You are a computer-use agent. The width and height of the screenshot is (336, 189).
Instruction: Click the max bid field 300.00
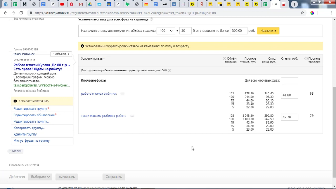point(238,31)
